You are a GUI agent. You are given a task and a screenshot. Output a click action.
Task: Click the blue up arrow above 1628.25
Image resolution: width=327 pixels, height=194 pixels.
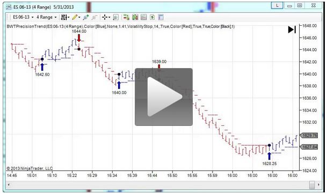click(269, 156)
